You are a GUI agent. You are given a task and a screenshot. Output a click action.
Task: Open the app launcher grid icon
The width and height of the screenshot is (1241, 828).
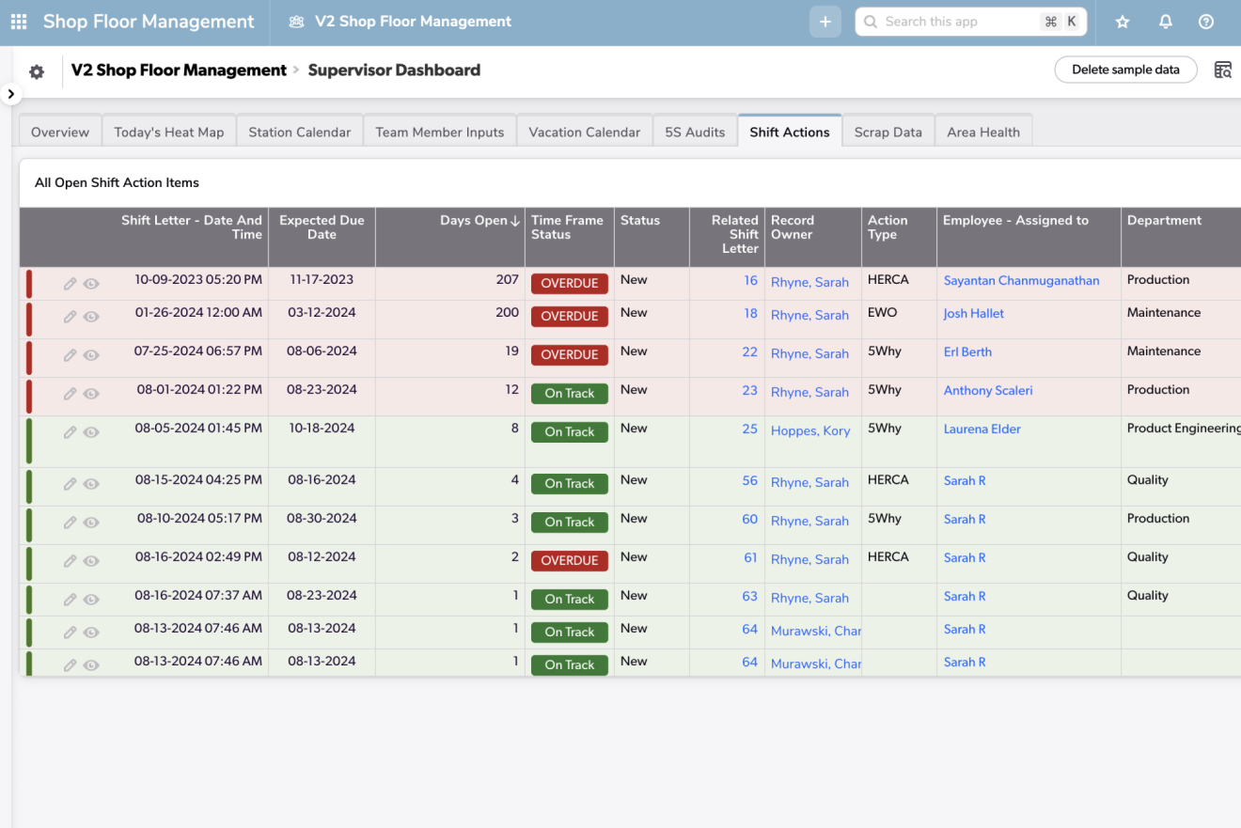[19, 22]
